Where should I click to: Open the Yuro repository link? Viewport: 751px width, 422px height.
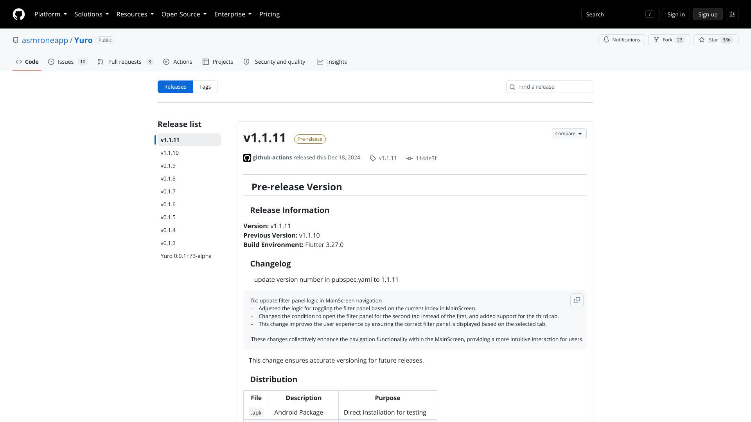point(83,40)
